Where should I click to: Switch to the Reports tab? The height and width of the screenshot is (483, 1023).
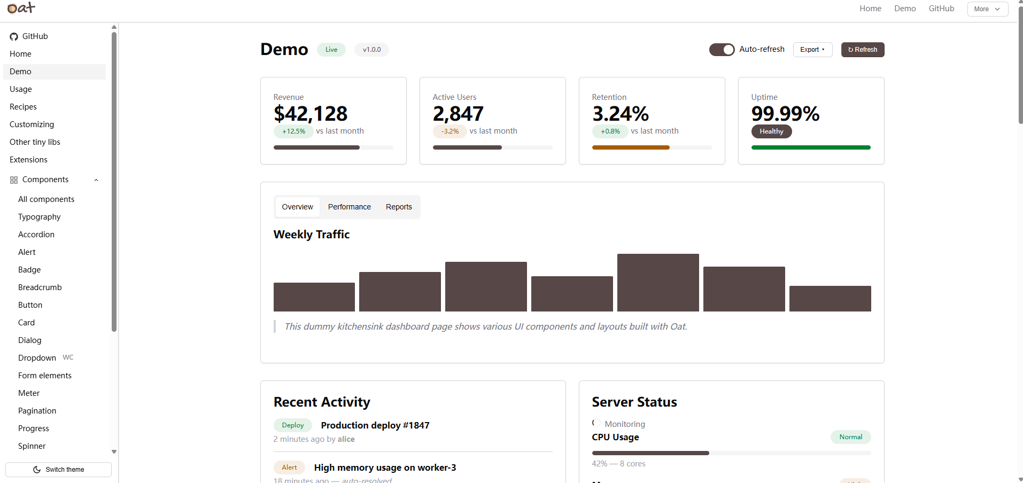tap(399, 207)
